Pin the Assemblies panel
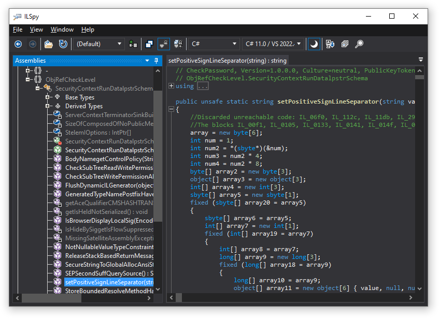439x318 pixels. click(x=155, y=61)
